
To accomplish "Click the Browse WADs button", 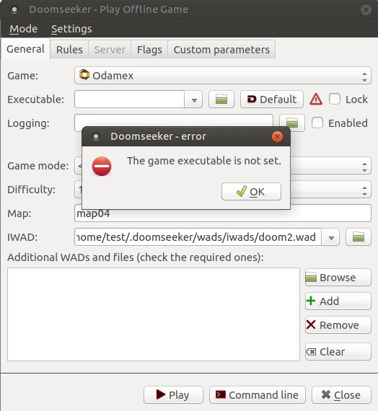I will pyautogui.click(x=338, y=278).
